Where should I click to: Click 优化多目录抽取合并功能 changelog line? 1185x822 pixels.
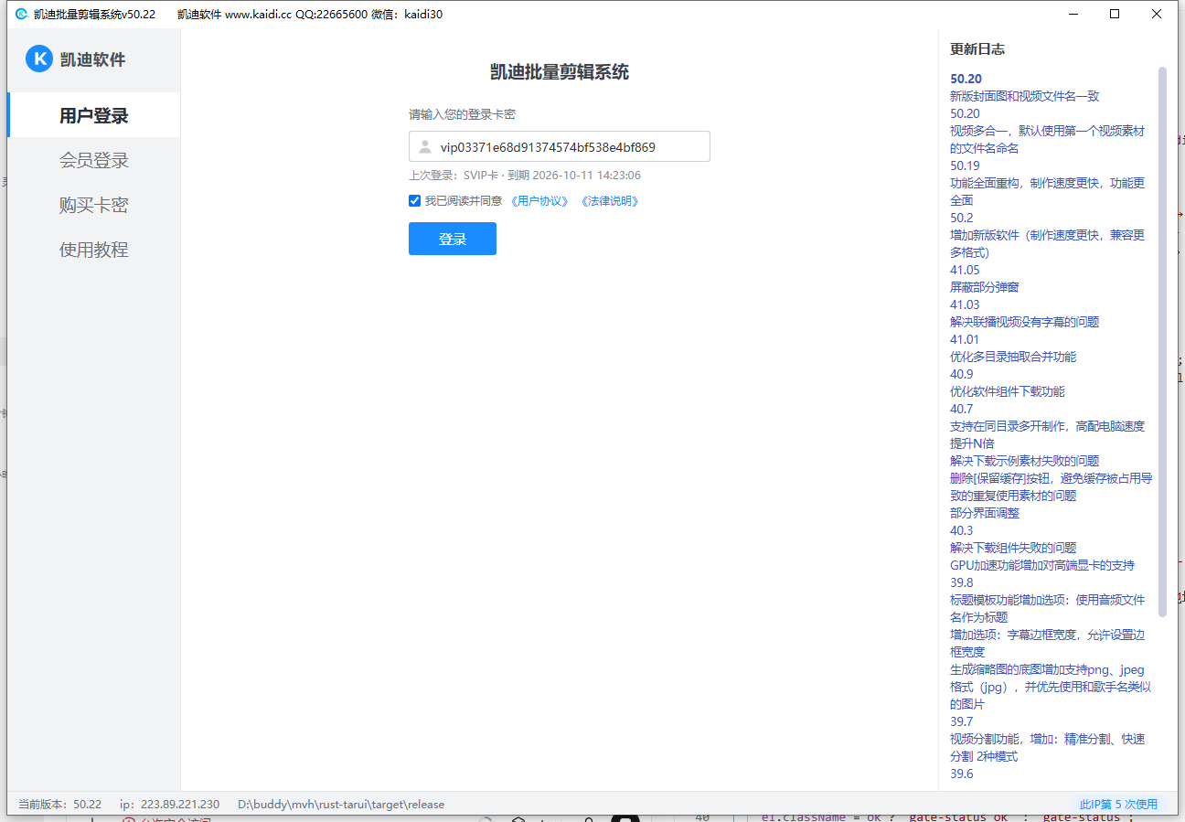(1013, 357)
